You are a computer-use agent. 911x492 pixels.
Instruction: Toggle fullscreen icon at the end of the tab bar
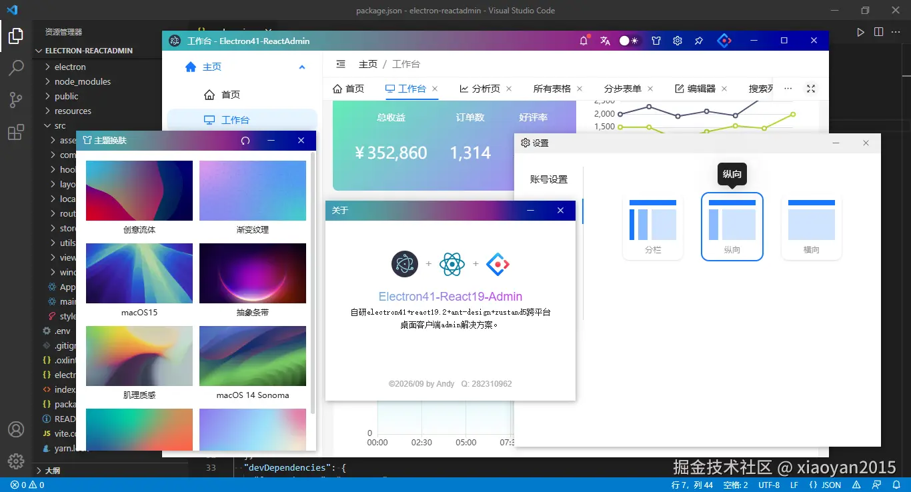(x=811, y=89)
